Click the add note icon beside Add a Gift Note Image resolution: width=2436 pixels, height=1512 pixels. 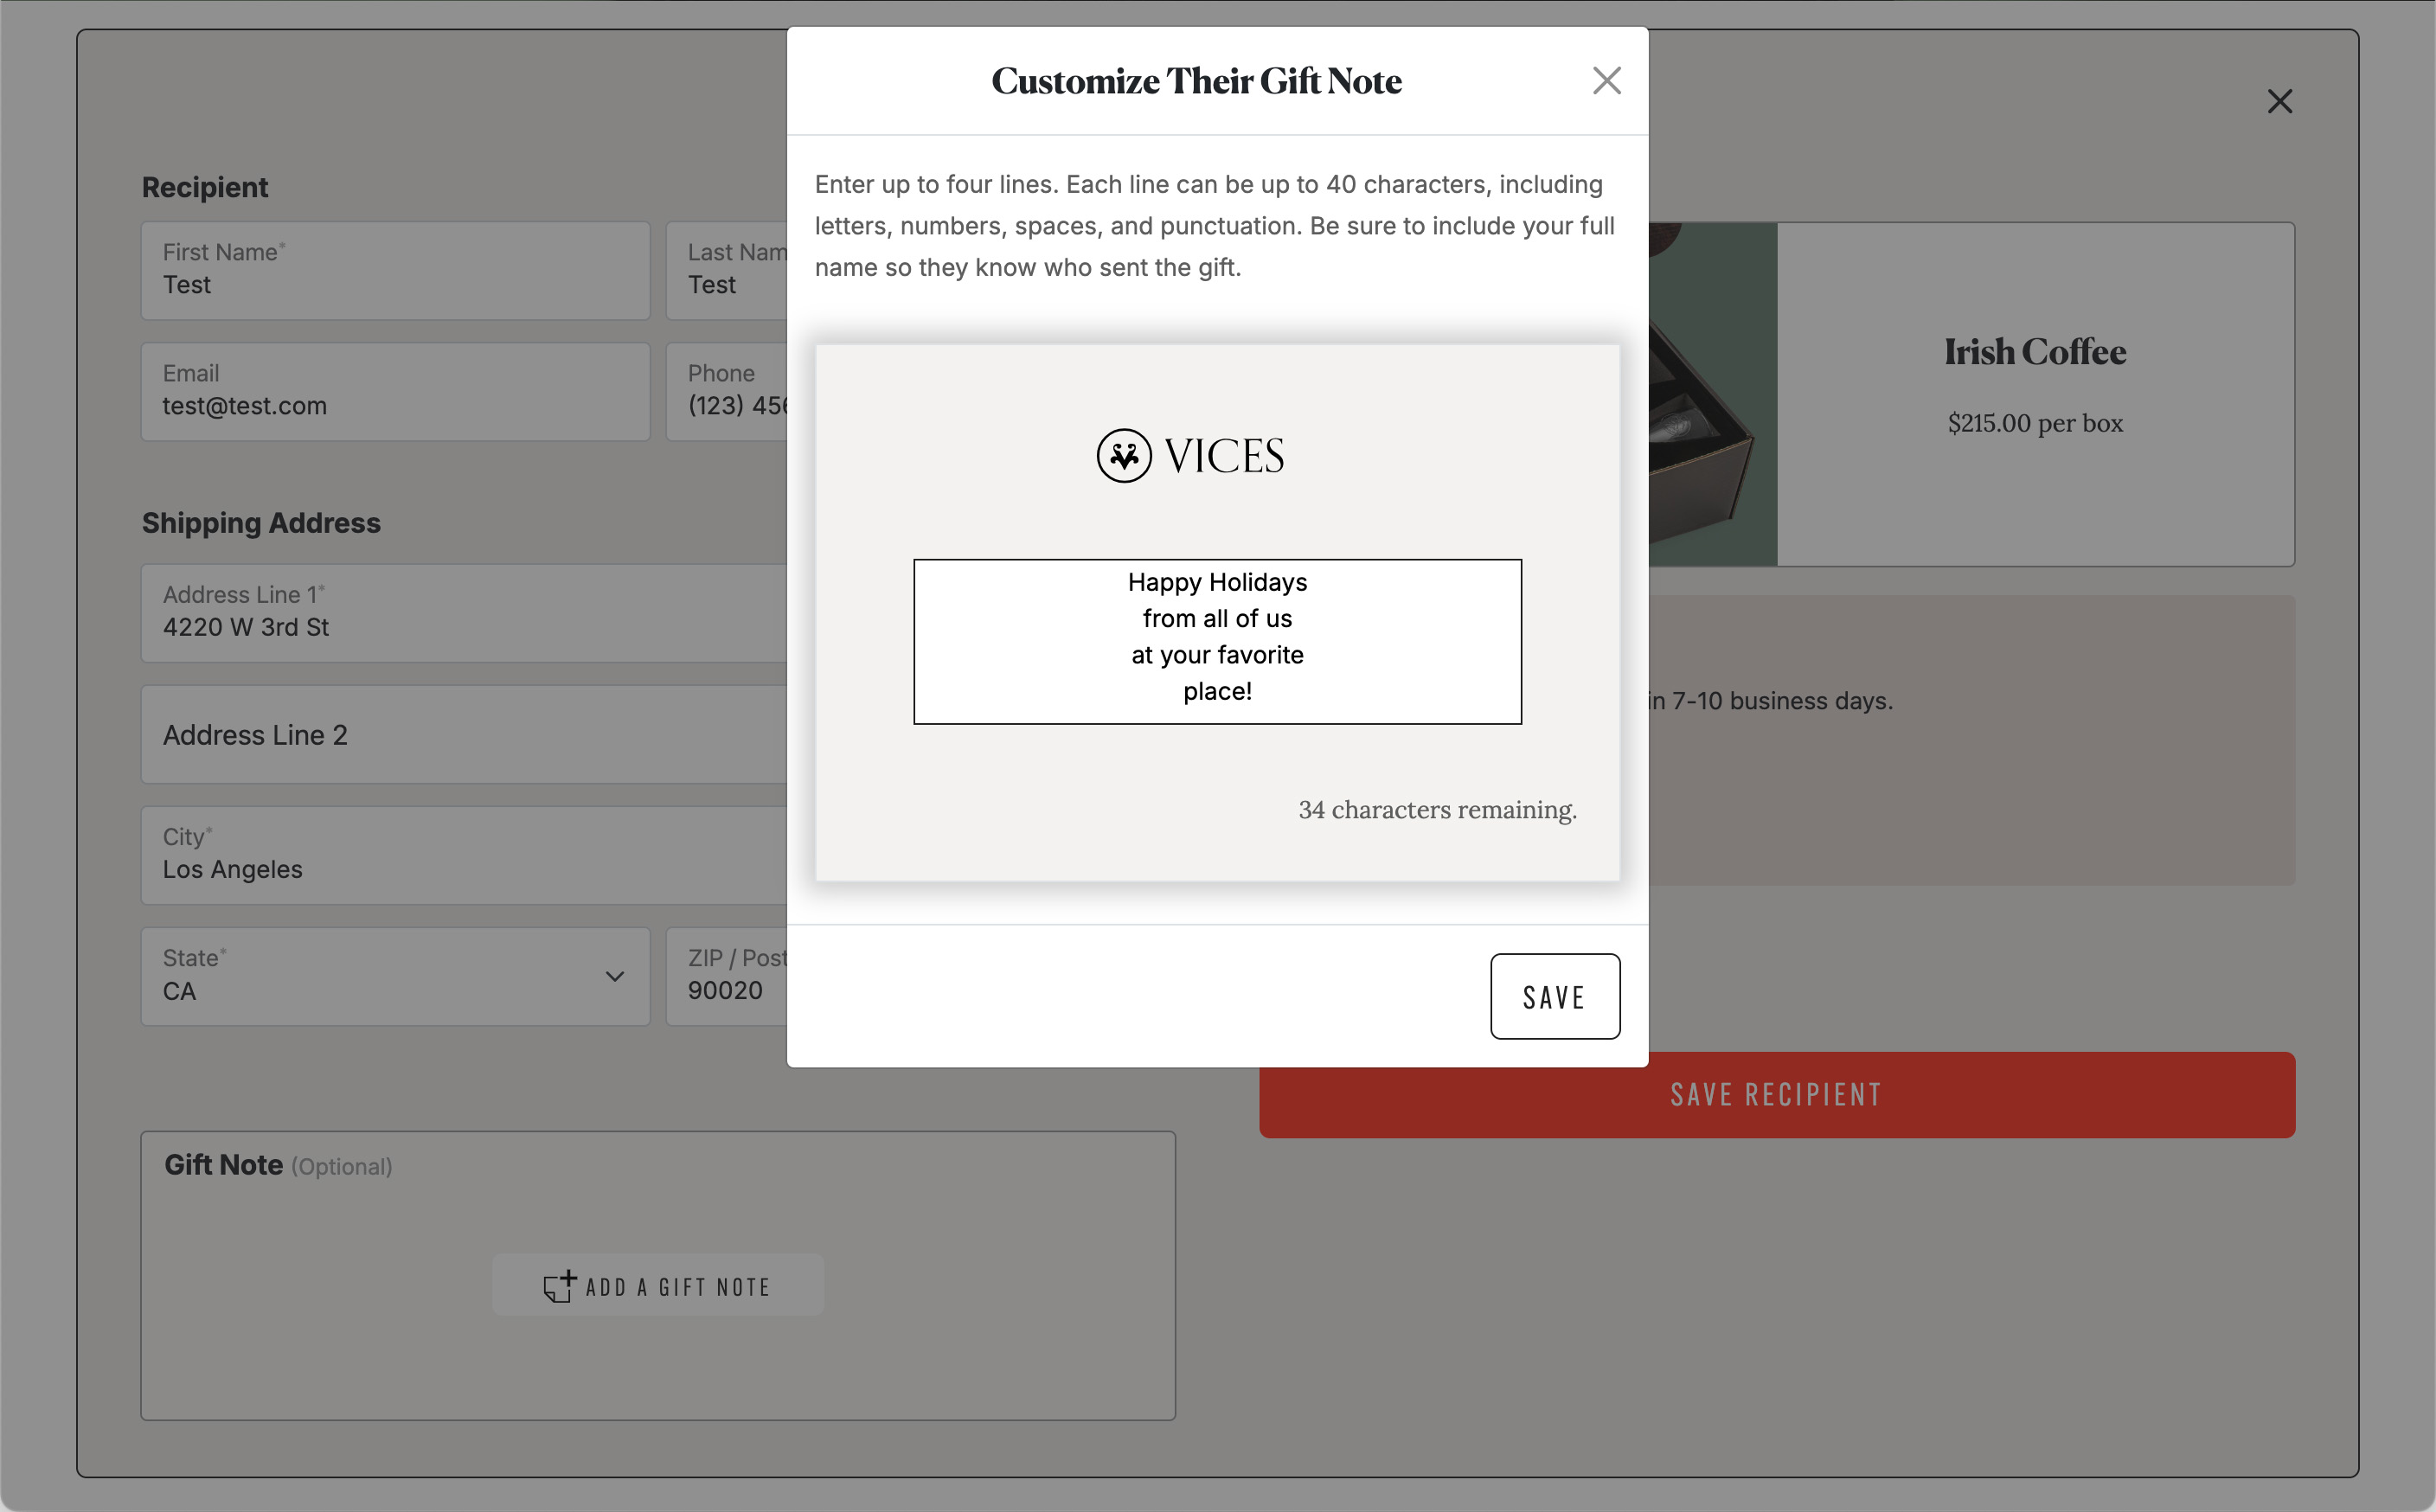559,1286
